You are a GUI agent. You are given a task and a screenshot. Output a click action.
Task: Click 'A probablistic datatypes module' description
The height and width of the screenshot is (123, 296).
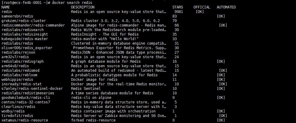pos(114,75)
